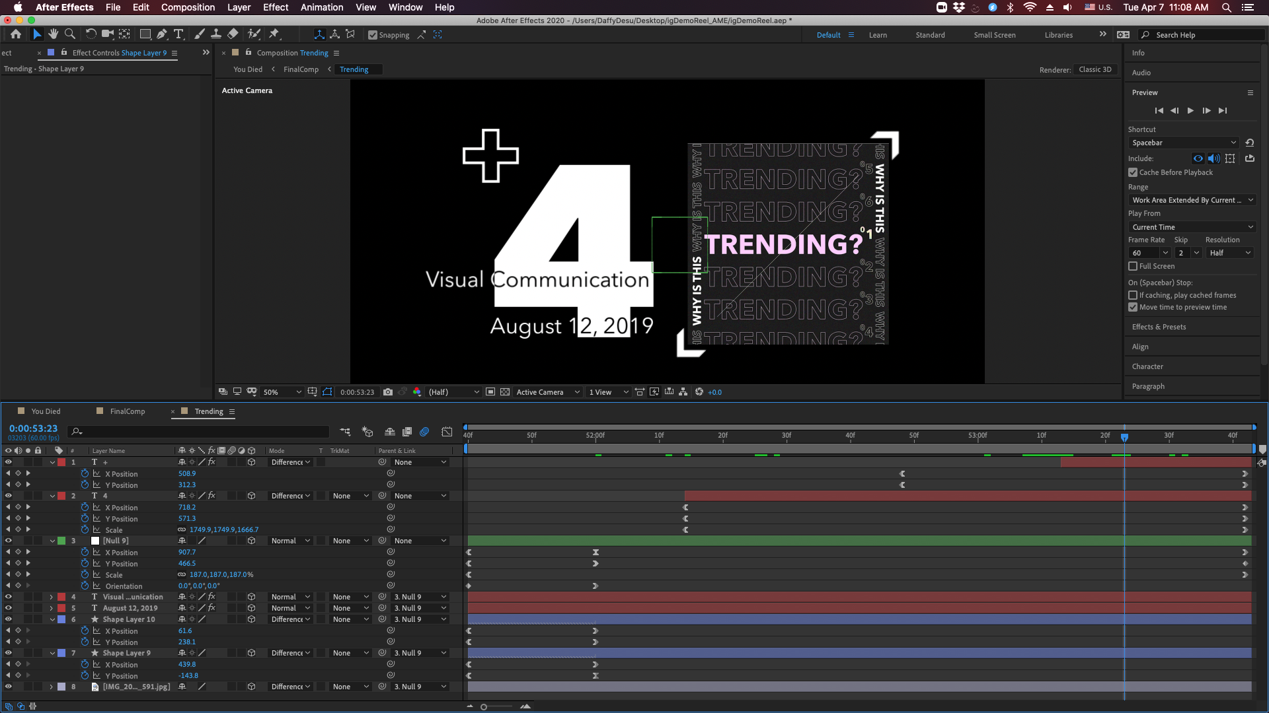Toggle audio inclusion in Preview panel

tap(1214, 158)
